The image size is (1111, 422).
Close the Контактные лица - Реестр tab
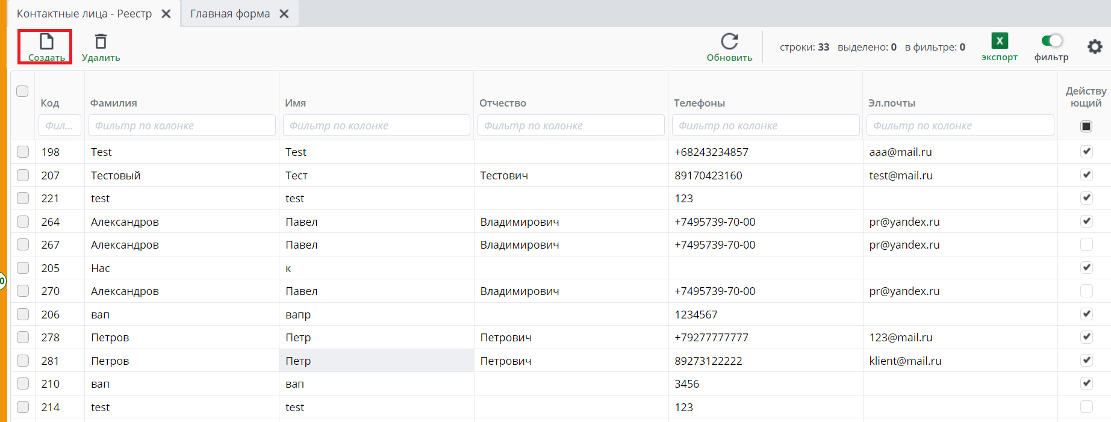166,14
